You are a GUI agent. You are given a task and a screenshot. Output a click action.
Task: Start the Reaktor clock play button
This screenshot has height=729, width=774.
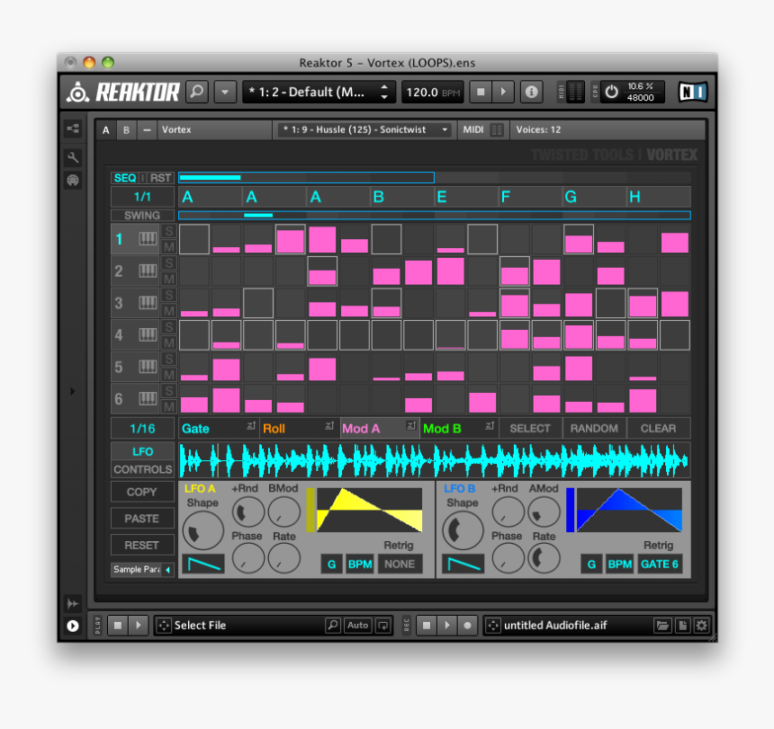coord(503,92)
